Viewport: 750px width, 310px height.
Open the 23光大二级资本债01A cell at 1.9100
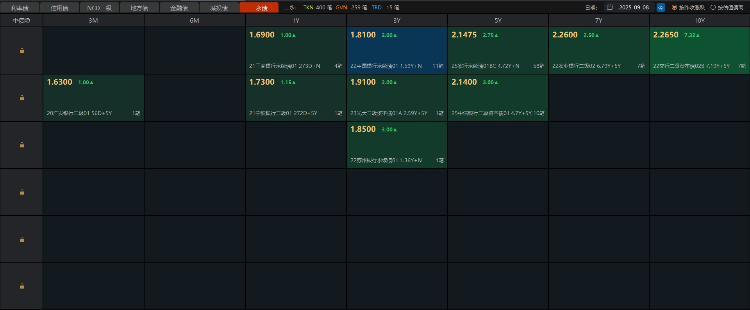coord(397,97)
